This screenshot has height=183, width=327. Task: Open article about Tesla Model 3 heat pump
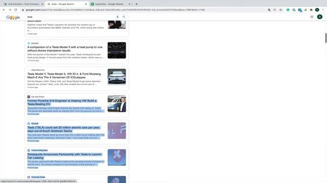point(65,49)
